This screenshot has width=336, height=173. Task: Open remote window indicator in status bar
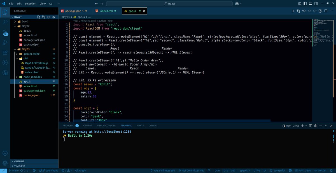(3, 170)
